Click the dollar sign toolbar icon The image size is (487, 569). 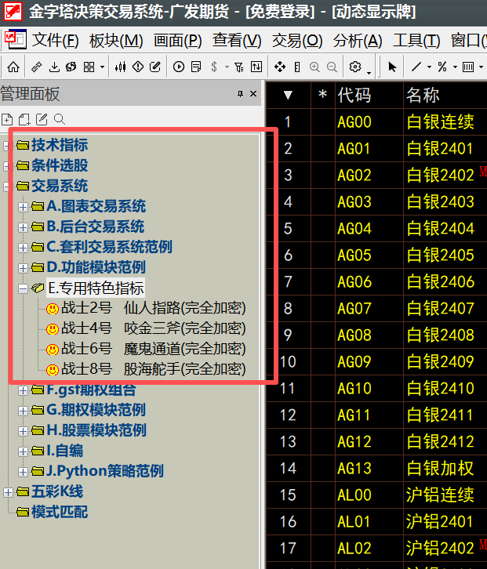[x=214, y=67]
